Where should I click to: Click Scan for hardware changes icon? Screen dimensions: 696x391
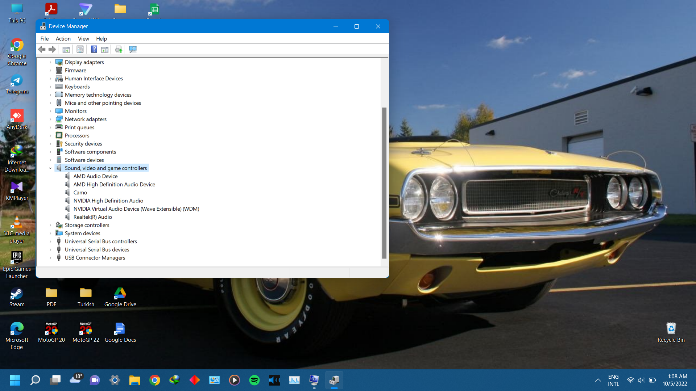coord(133,49)
